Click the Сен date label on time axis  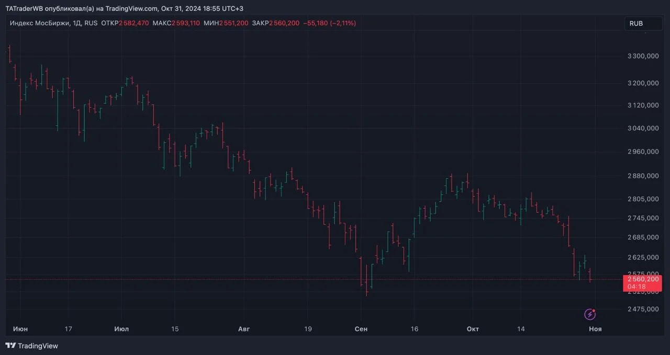361,329
